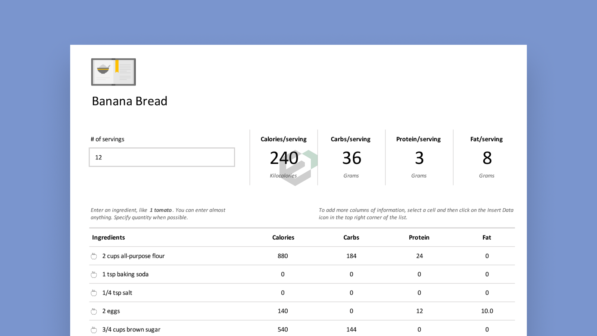Click brown sugar's linked data type icon
The image size is (597, 336).
[94, 329]
